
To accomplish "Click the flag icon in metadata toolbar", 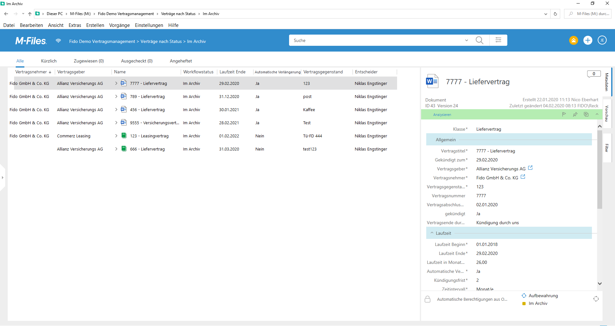I will tap(564, 114).
